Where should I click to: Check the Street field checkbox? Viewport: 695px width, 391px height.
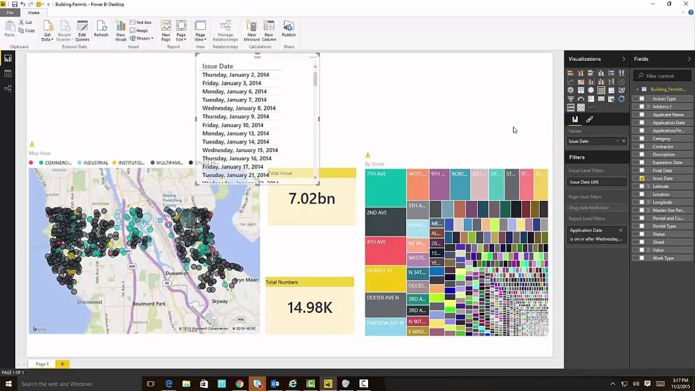click(642, 242)
